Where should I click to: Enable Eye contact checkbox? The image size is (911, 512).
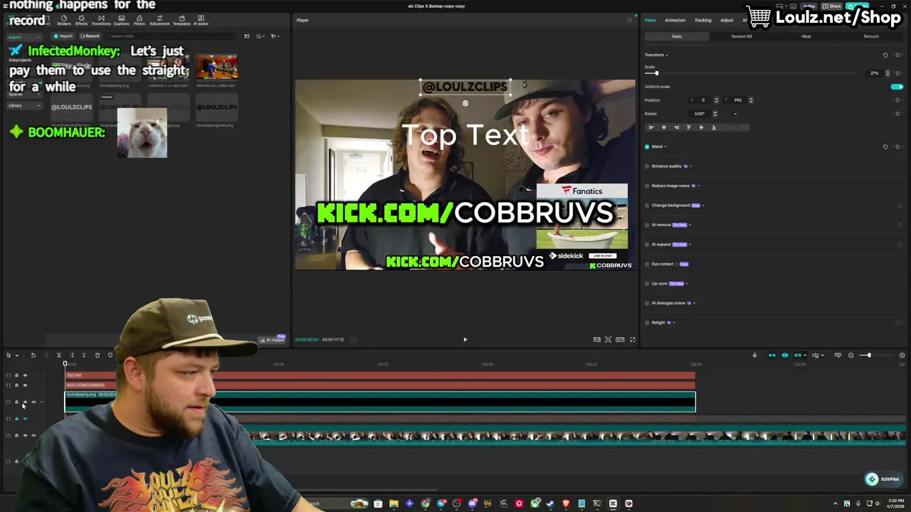click(647, 264)
